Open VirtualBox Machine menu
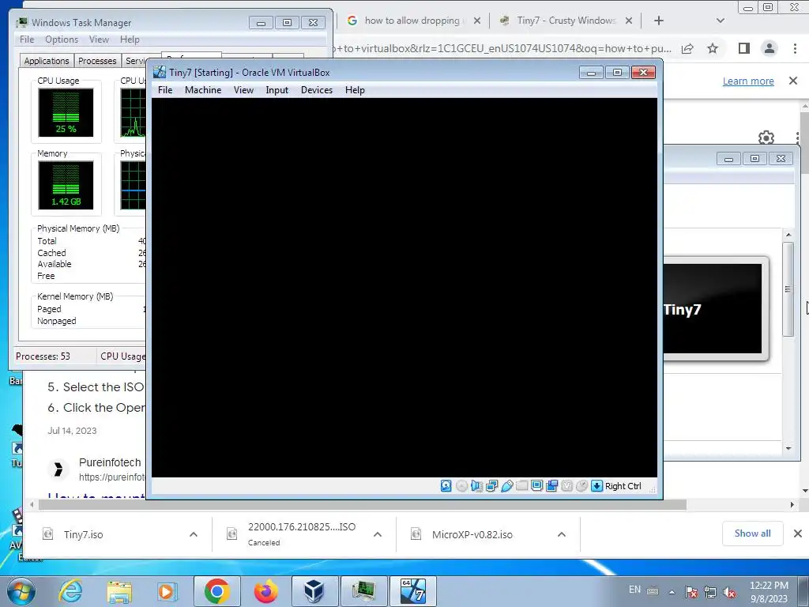The image size is (809, 607). [x=203, y=90]
